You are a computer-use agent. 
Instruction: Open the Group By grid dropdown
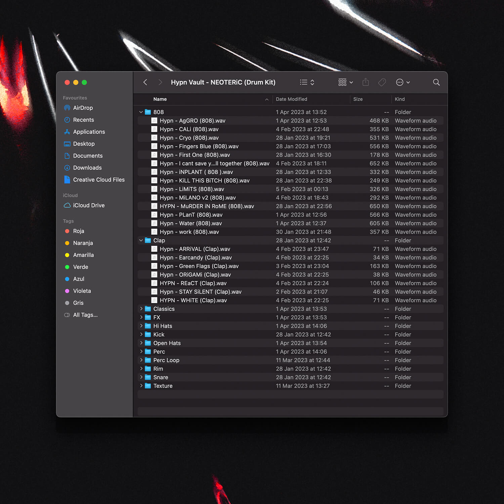(345, 82)
